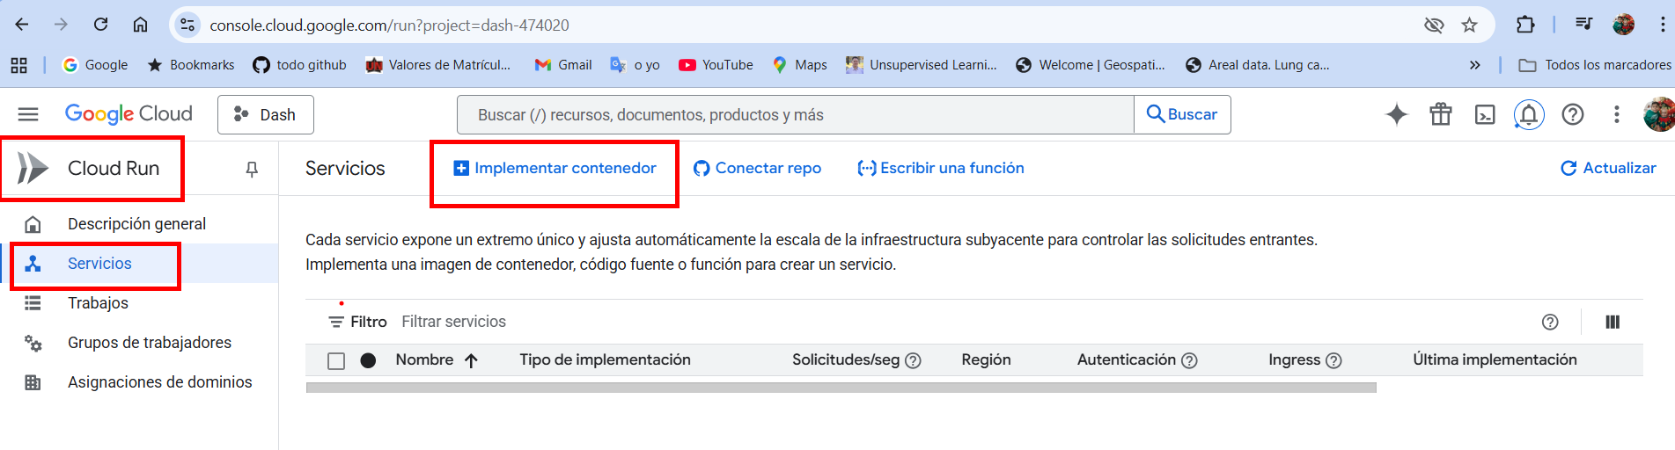Click the Google Cloud logo

[129, 114]
